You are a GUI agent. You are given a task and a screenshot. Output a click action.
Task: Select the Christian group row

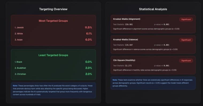[x=53, y=74]
